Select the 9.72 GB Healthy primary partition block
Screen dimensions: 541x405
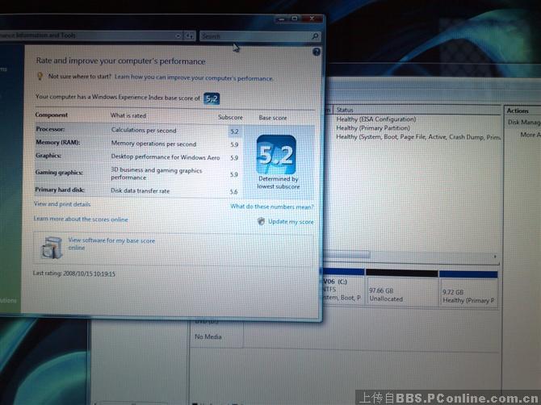pyautogui.click(x=468, y=290)
